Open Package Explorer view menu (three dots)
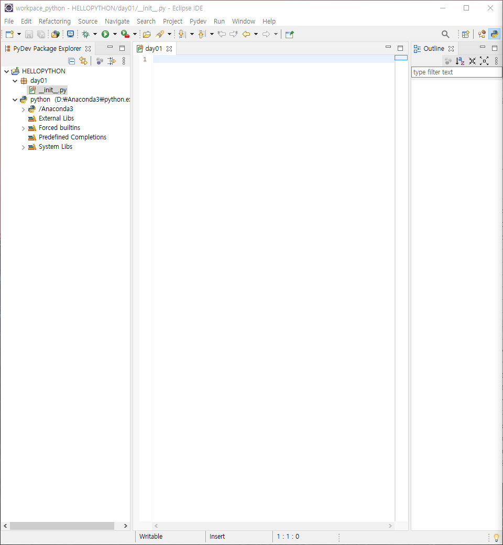 pyautogui.click(x=124, y=61)
